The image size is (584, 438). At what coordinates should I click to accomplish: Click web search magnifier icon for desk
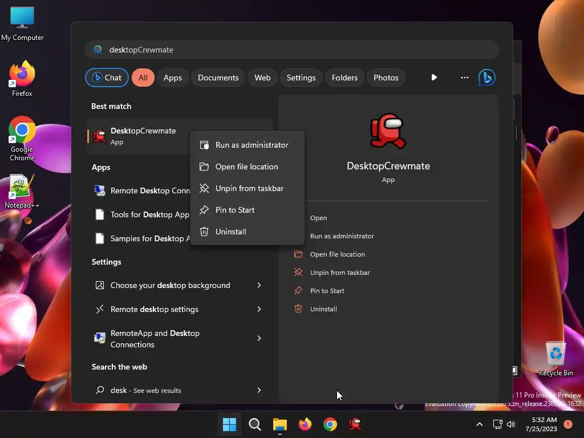pos(99,390)
